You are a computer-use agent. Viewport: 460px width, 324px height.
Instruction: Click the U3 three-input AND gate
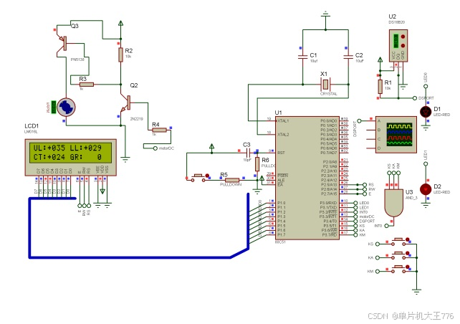[393, 203]
